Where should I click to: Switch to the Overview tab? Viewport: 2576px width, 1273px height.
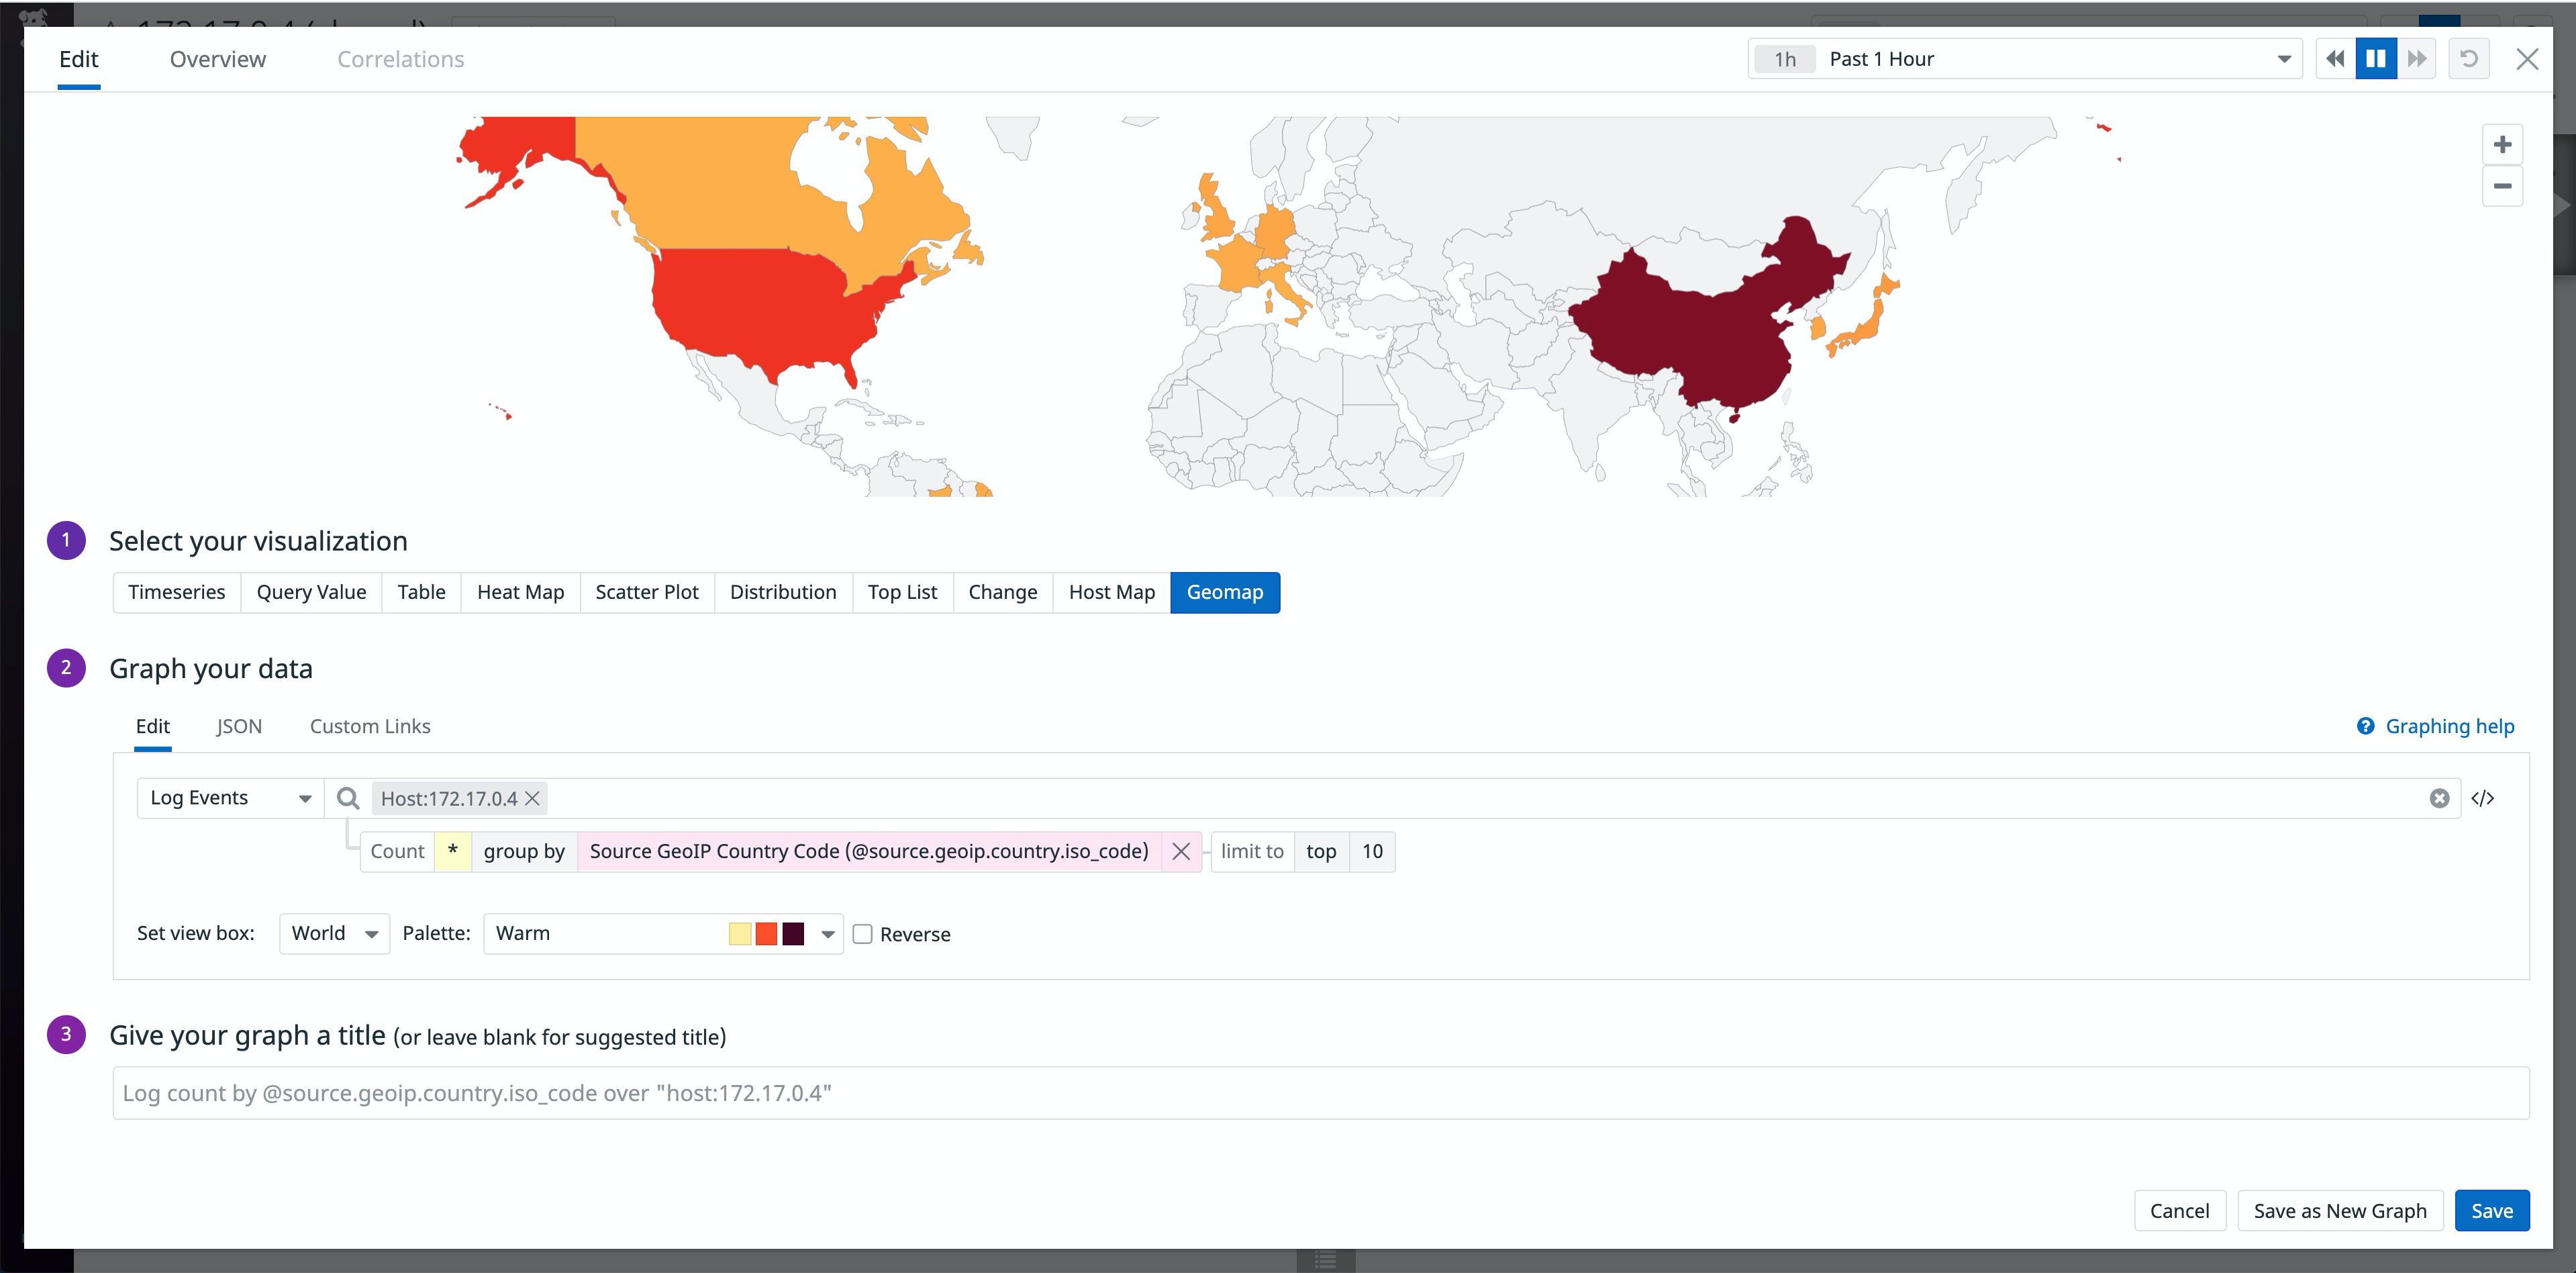217,59
